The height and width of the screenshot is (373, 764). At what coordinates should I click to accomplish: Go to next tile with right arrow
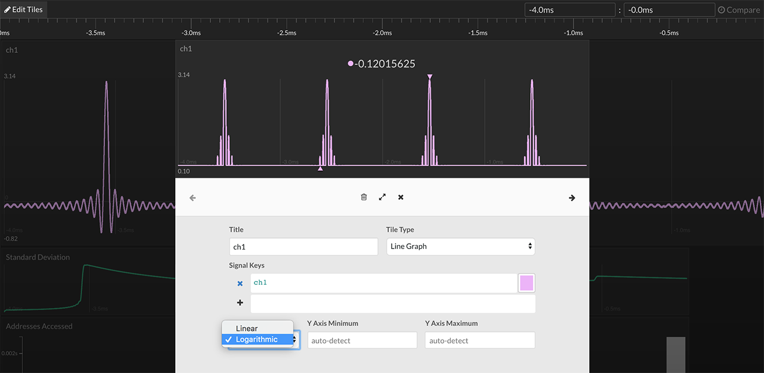click(x=572, y=198)
